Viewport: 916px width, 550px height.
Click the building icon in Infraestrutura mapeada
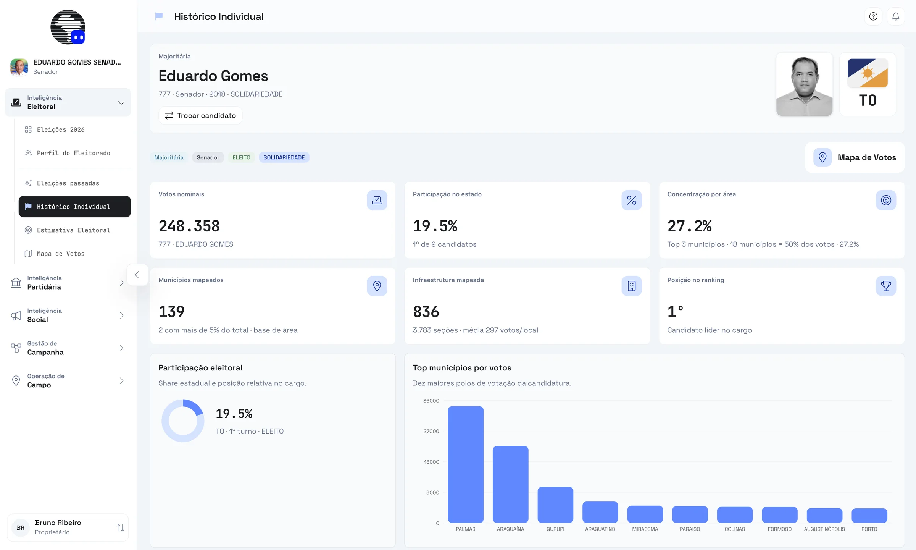[x=632, y=286]
